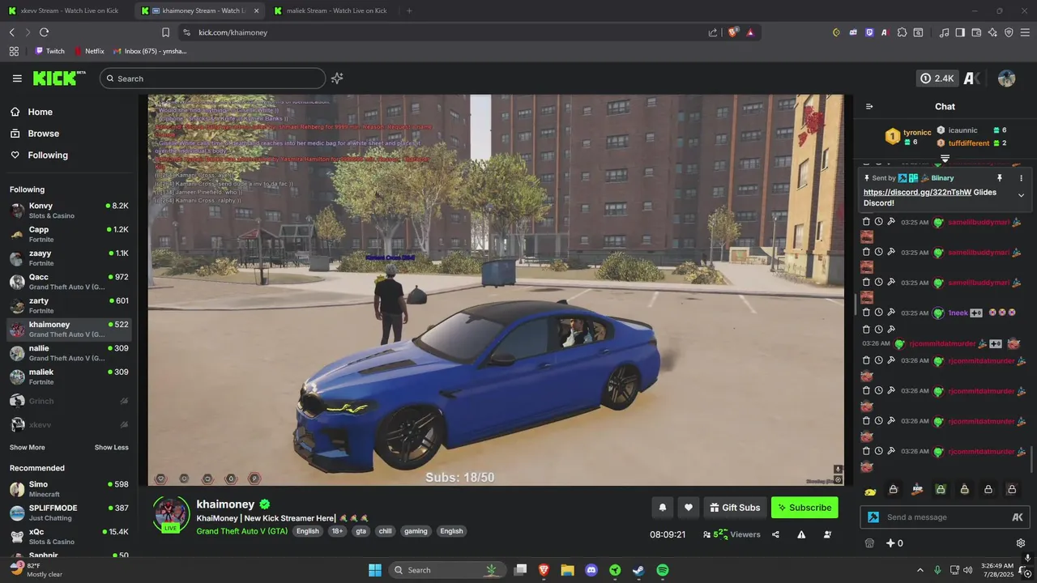The height and width of the screenshot is (583, 1037).
Task: Show hidden system tray icons
Action: (x=920, y=570)
